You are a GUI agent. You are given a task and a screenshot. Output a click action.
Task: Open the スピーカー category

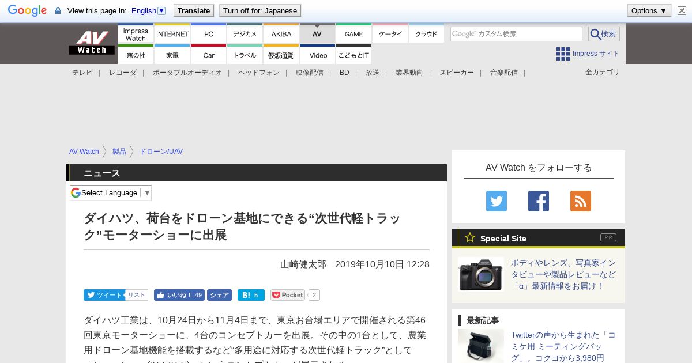point(457,73)
